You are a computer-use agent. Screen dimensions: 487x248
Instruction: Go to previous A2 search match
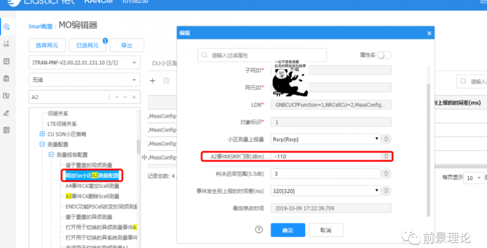[x=116, y=97]
